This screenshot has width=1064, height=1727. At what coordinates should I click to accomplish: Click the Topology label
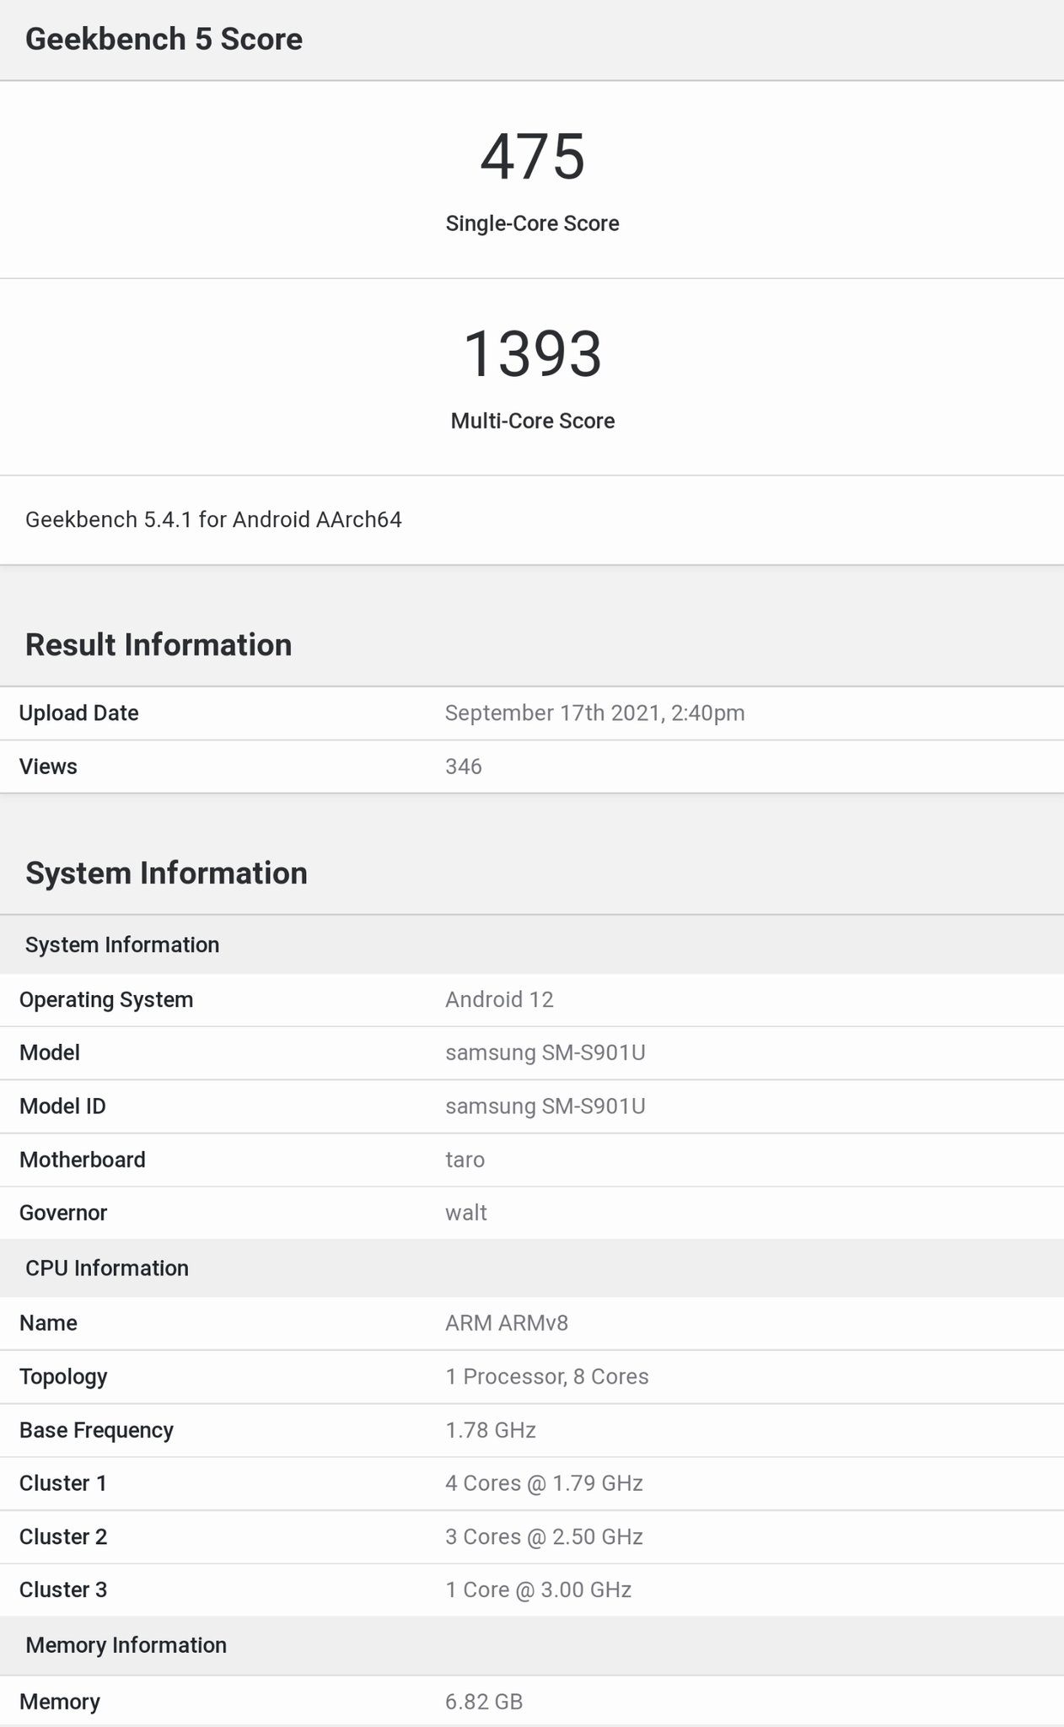pyautogui.click(x=63, y=1377)
